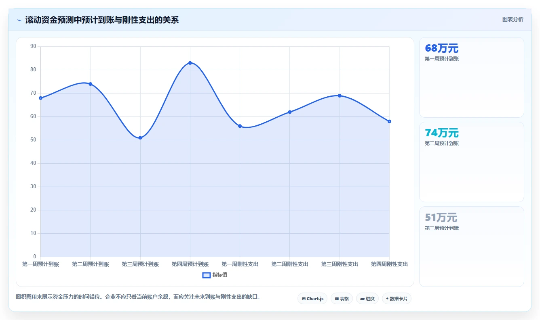Select the 数据卡片 tag button
The image size is (540, 320).
[x=397, y=299]
